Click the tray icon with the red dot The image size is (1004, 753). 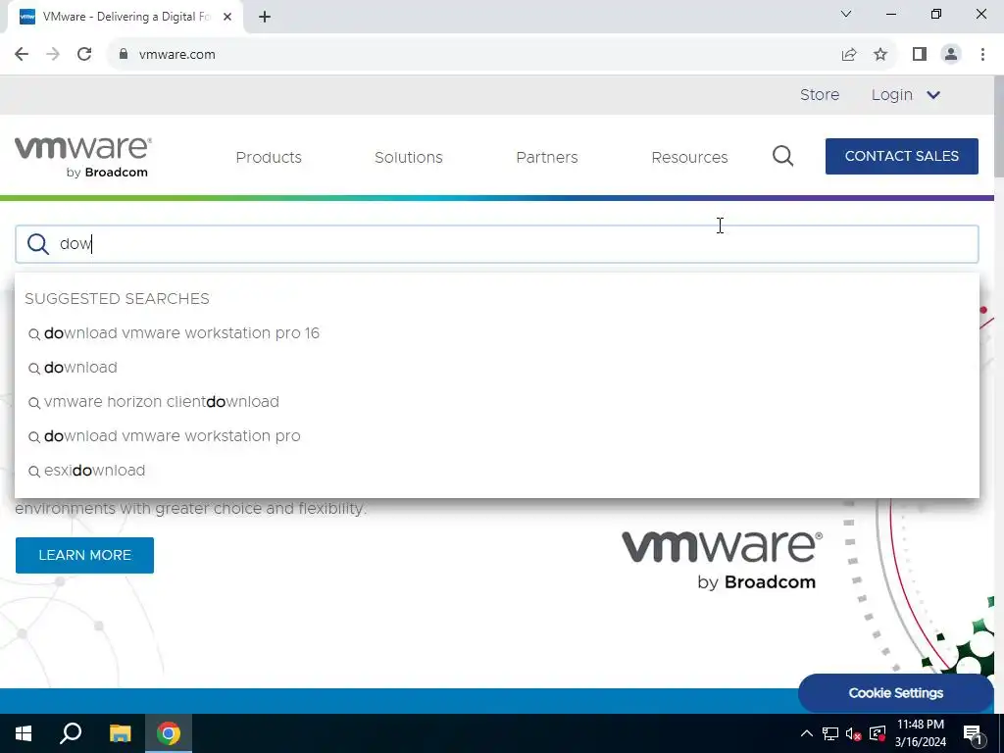[878, 733]
